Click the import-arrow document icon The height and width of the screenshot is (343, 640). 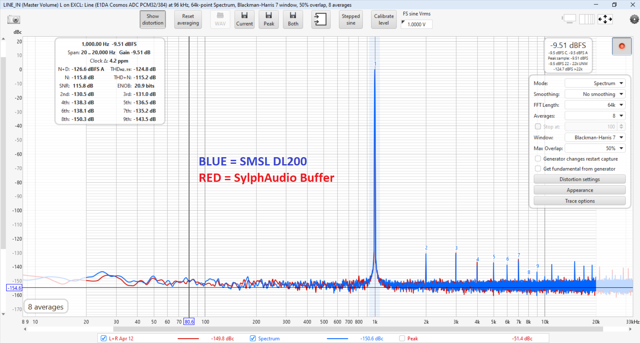point(321,19)
